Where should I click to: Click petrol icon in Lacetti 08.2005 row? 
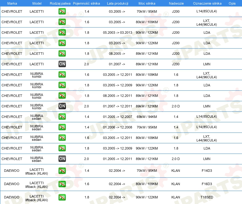[x=62, y=54]
